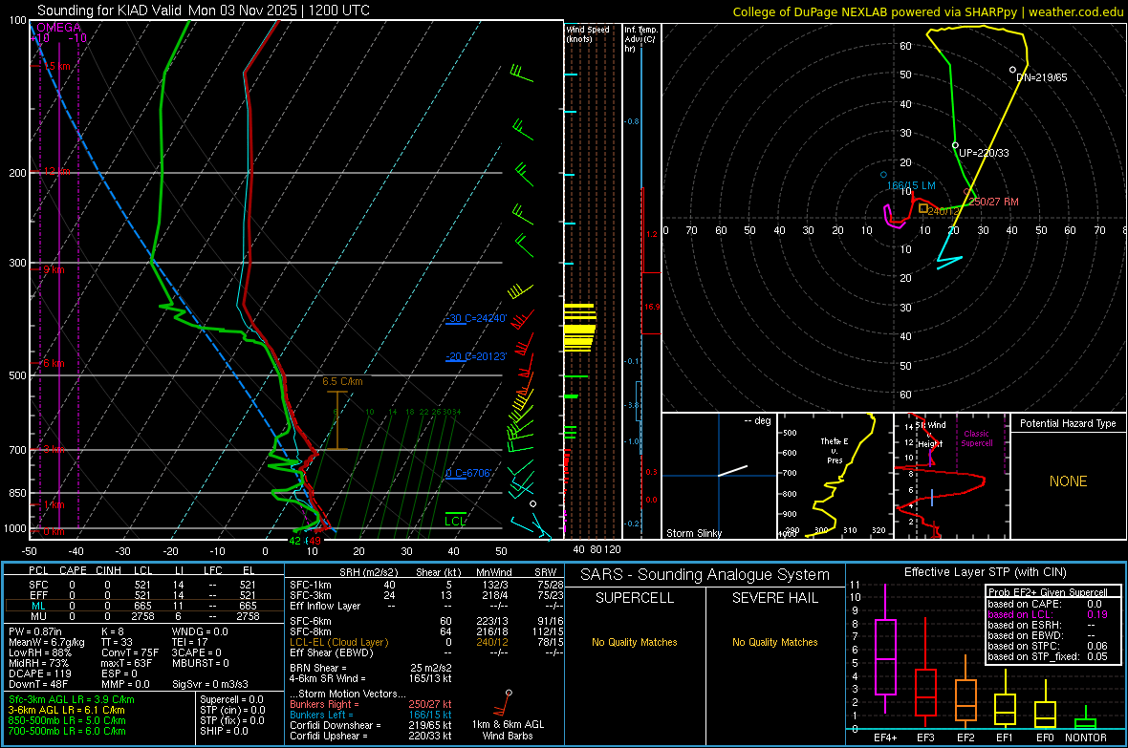Select the highlighted ML parcel row
The height and width of the screenshot is (748, 1128).
pos(143,606)
